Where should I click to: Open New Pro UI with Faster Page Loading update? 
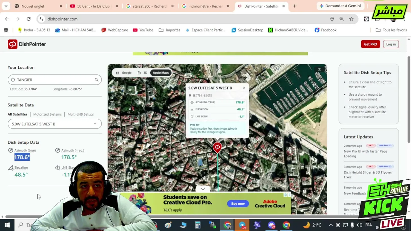pos(365,154)
